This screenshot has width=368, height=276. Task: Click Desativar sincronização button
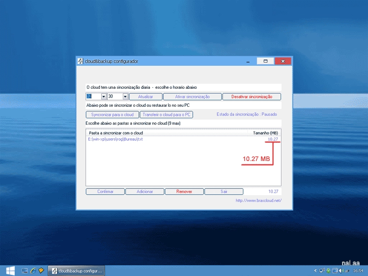pyautogui.click(x=252, y=97)
